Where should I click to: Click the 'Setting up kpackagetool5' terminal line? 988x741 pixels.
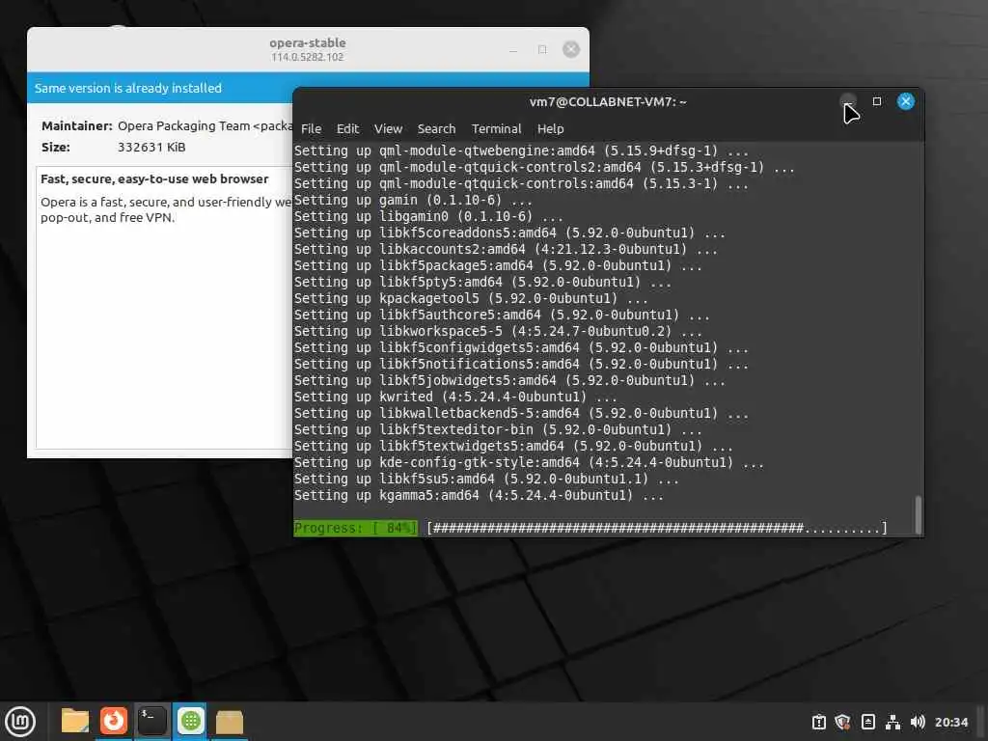[x=471, y=298]
